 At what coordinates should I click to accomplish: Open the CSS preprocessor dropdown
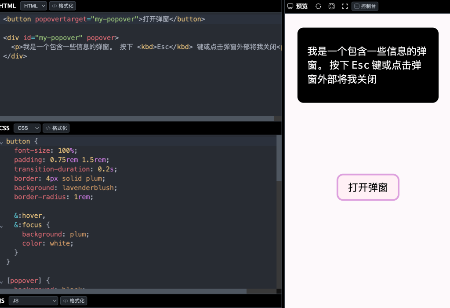click(x=27, y=128)
